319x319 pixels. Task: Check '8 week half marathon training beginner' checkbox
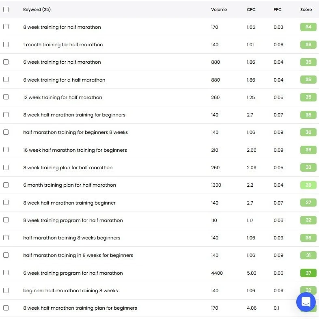[x=6, y=203]
